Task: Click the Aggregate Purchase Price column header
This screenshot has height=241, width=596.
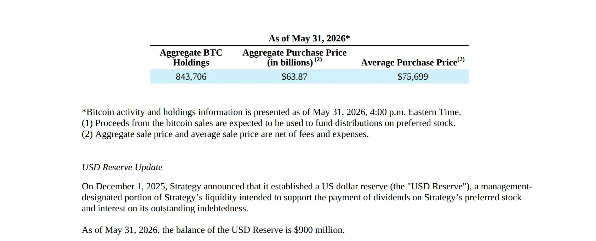Action: click(294, 57)
